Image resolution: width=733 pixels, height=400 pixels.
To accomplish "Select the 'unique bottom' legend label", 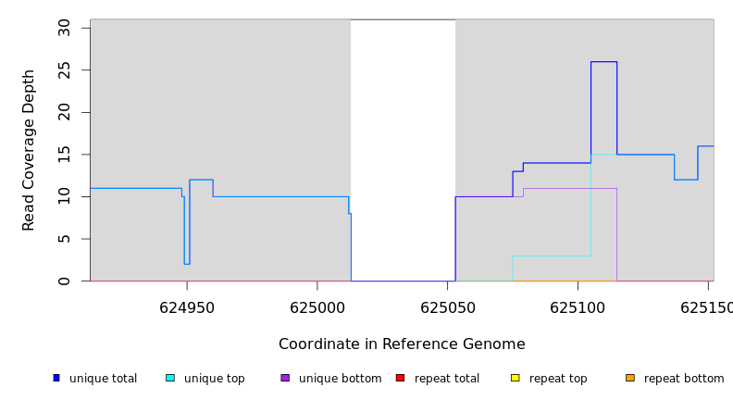I will tap(340, 379).
